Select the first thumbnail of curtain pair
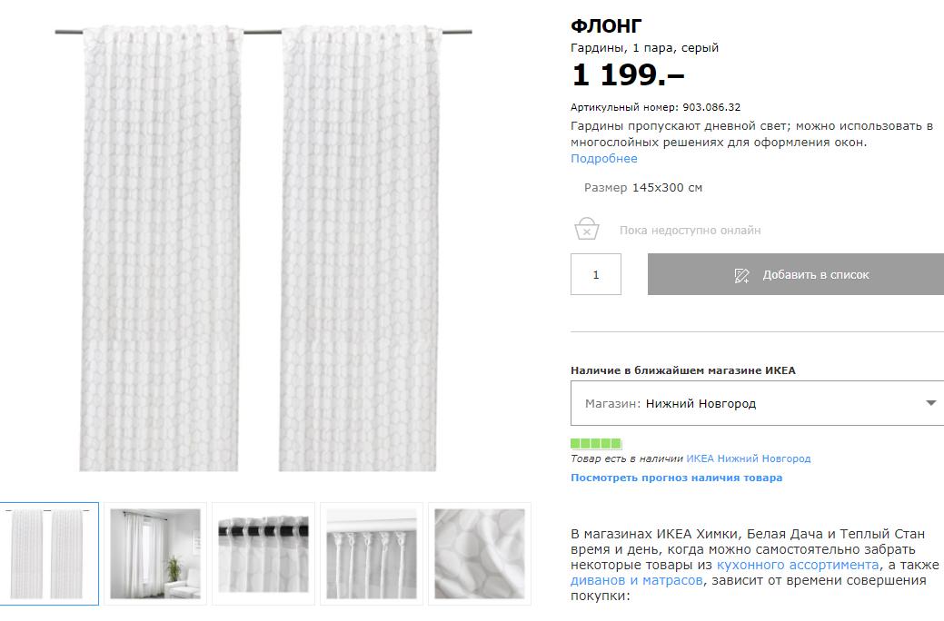944x621 pixels. pyautogui.click(x=49, y=554)
